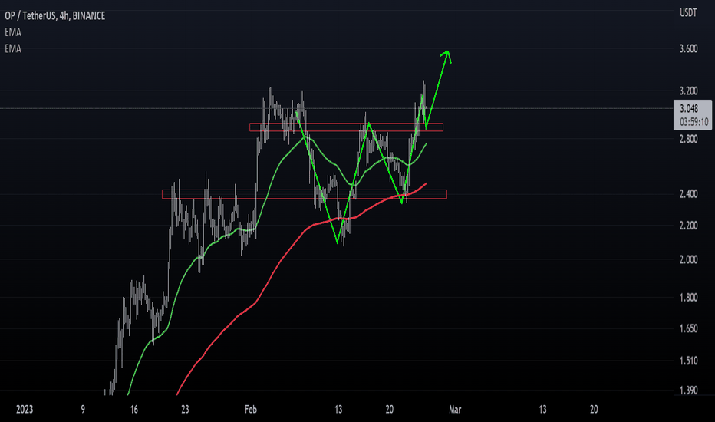Click the 1.650 price axis label
Image resolution: width=715 pixels, height=422 pixels.
tap(689, 328)
